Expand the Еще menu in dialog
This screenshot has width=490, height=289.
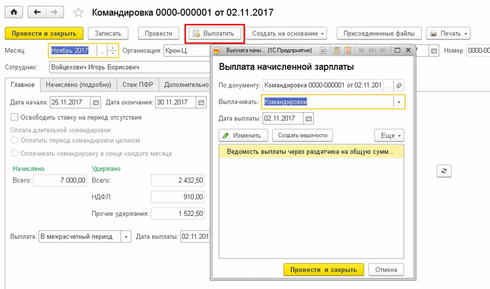(389, 135)
